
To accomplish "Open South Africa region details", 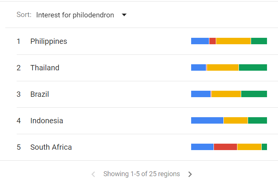I will click(51, 147).
